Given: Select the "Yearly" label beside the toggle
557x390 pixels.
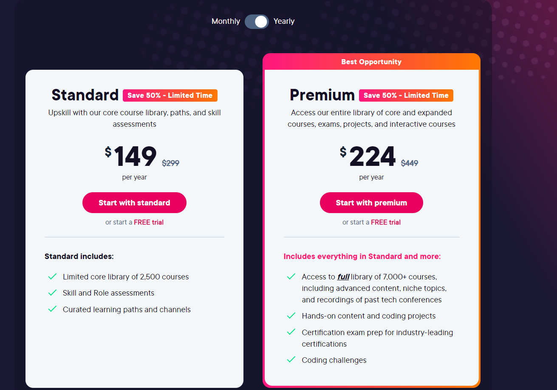Looking at the screenshot, I should [x=284, y=21].
